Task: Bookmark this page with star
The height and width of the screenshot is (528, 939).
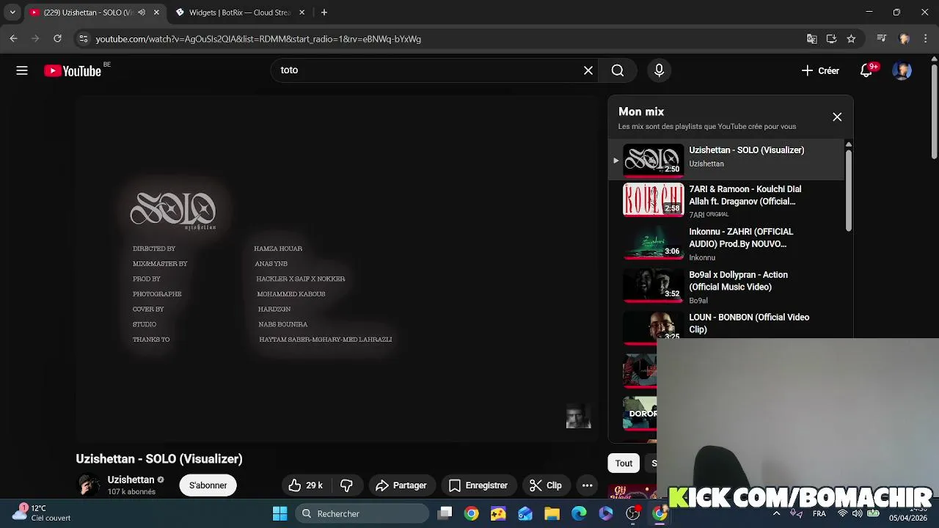Action: 851,39
